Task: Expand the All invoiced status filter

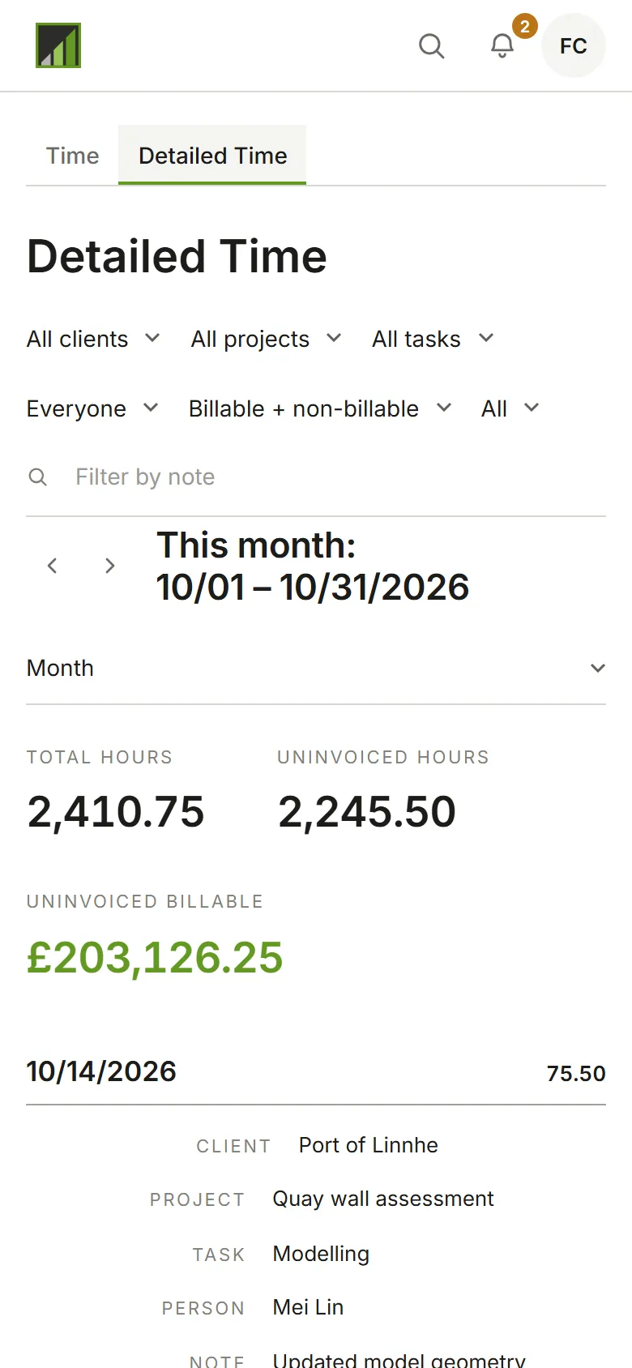Action: (510, 408)
